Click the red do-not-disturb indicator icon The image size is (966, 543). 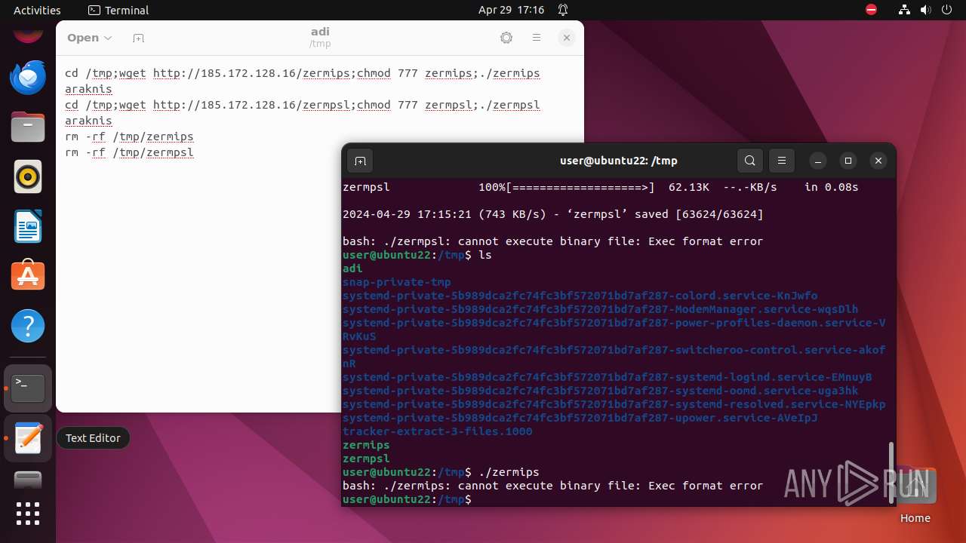pyautogui.click(x=871, y=10)
